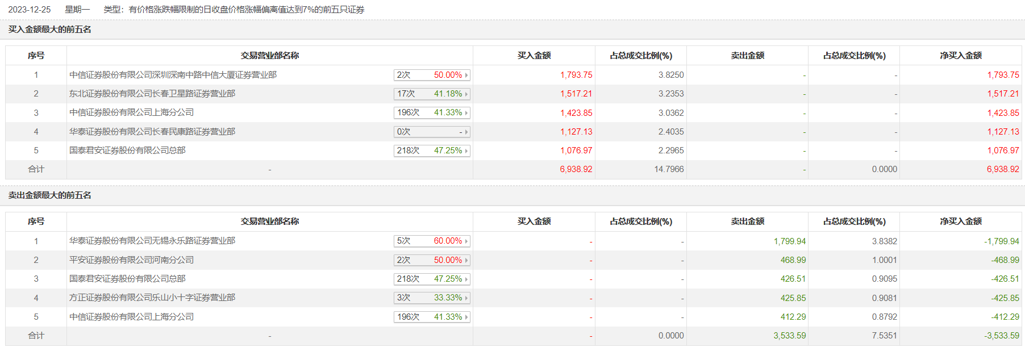Expand the 0次 box for 华泰证券长春
The width and height of the screenshot is (1025, 347).
(432, 132)
